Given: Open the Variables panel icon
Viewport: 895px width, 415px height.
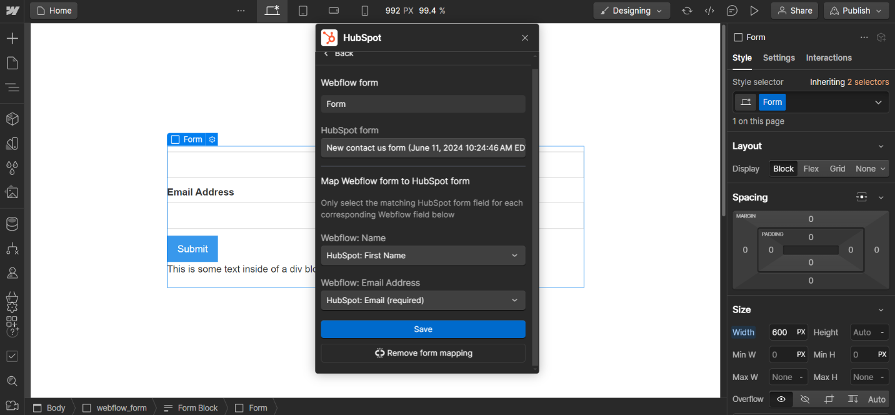Looking at the screenshot, I should (x=12, y=144).
